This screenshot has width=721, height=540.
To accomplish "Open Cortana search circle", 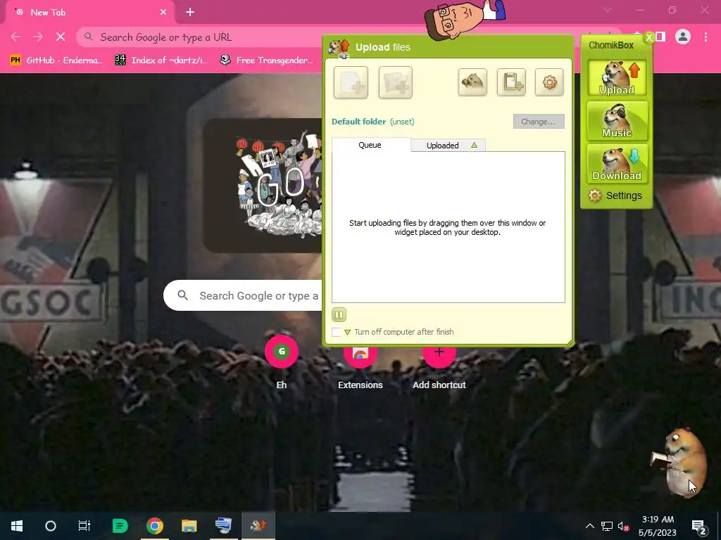I will pos(51,526).
